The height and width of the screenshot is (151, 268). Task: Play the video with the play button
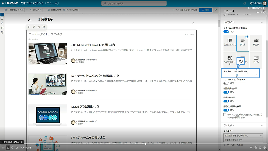click(3, 148)
